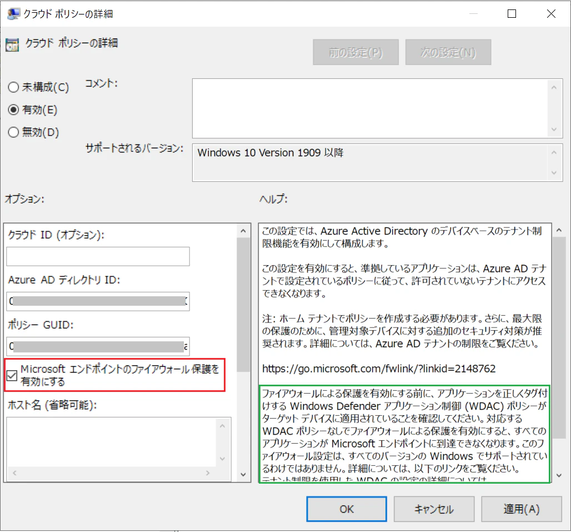Click the comment box scroll down arrow
This screenshot has height=532, width=571.
(554, 130)
